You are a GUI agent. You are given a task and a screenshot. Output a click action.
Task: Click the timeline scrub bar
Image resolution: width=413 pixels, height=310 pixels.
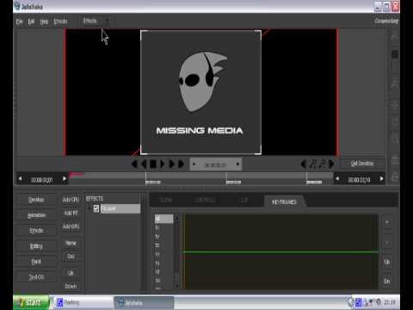tap(200, 175)
